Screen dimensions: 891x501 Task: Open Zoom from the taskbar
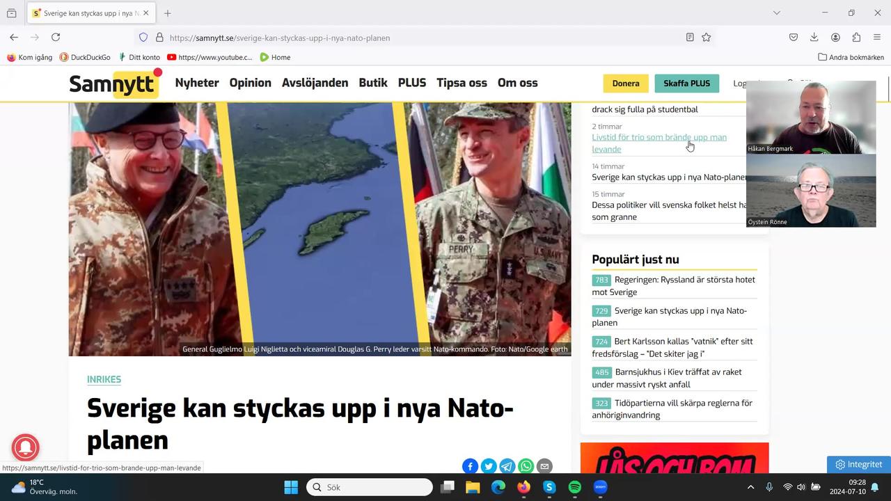click(600, 487)
